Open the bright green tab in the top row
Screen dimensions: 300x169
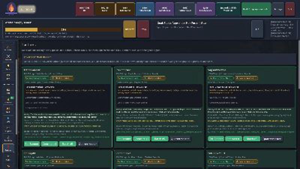[x=256, y=9]
